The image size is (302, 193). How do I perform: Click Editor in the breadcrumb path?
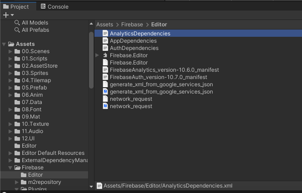tap(159, 25)
